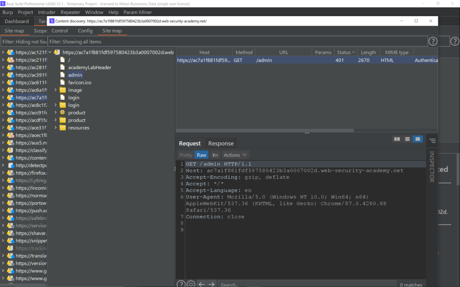The image size is (460, 287).
Task: Collapse the ac7a1f881 root host node
Action: pos(50,52)
